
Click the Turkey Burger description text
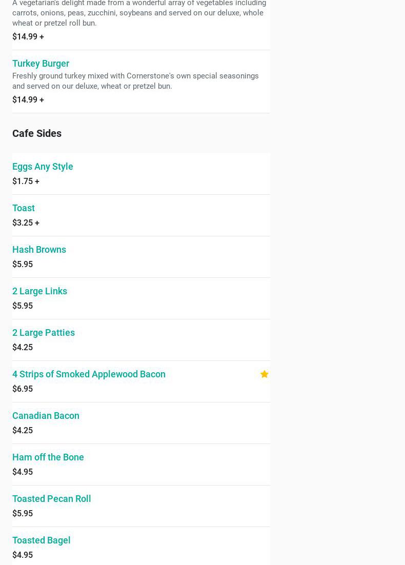tap(135, 81)
